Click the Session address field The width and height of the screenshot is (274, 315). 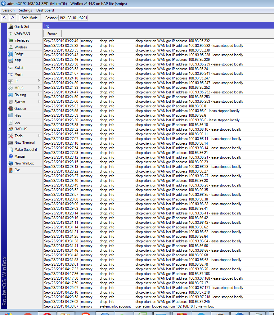tap(73, 18)
